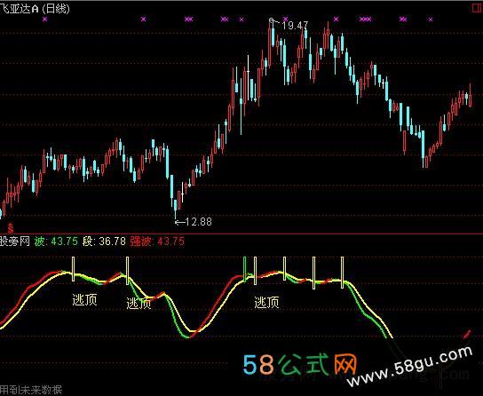Select the 飞亚达A (日线) chart title
The image size is (483, 396).
pyautogui.click(x=35, y=9)
